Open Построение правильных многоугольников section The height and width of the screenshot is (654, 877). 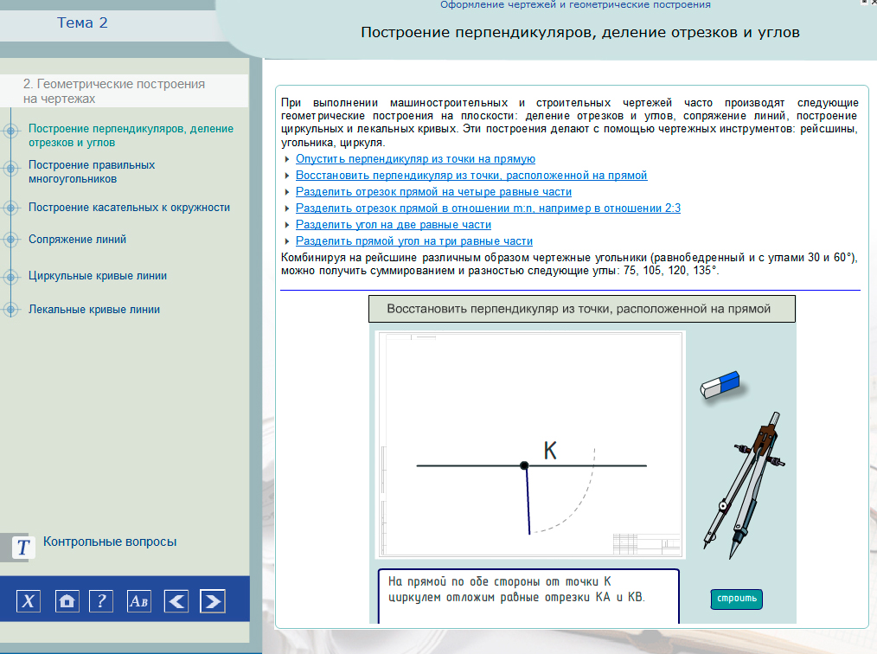coord(92,172)
